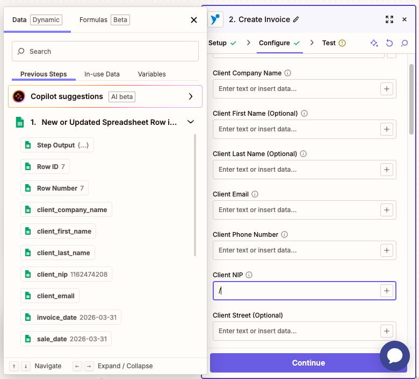Click the Google Sheets icon of step 1
419x379 pixels.
19,122
